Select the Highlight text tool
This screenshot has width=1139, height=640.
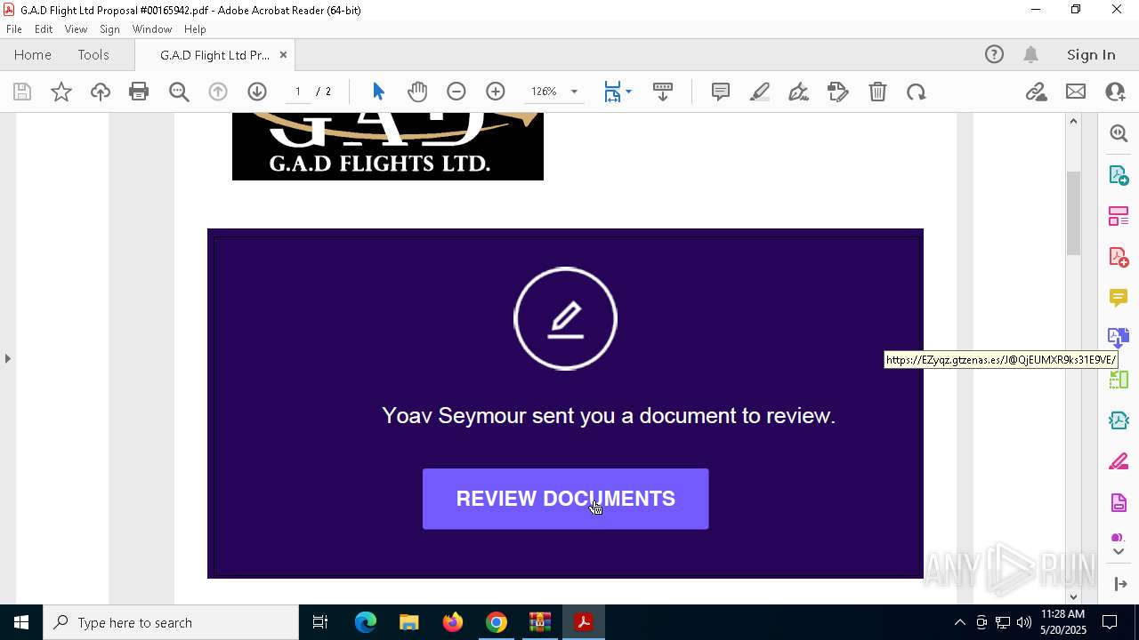pos(760,92)
